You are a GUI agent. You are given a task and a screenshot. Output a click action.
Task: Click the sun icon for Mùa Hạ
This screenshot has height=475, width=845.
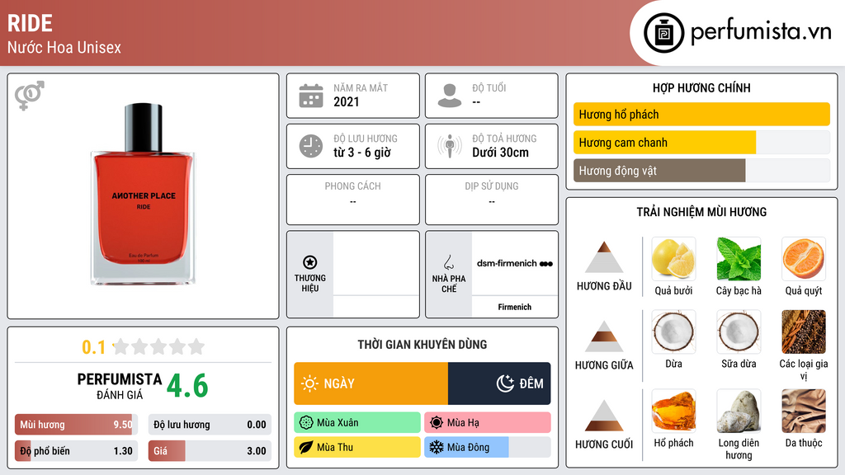tap(437, 423)
